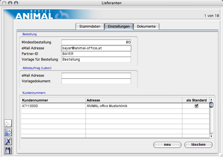Click the scroll up arrow in Kundennummern table
Viewport: 223px width, 157px height.
pos(211,99)
